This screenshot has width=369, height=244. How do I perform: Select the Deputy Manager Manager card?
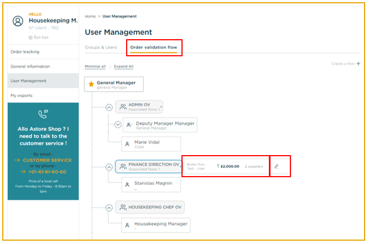click(x=160, y=125)
